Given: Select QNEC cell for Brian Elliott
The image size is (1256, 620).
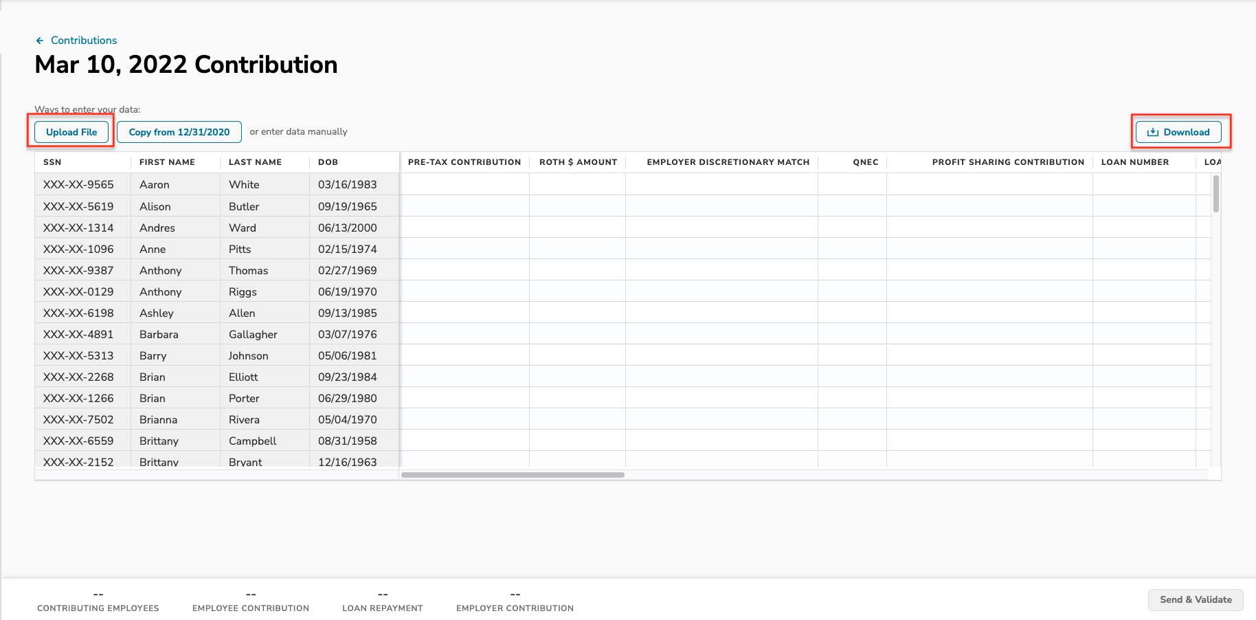Looking at the screenshot, I should tap(853, 377).
